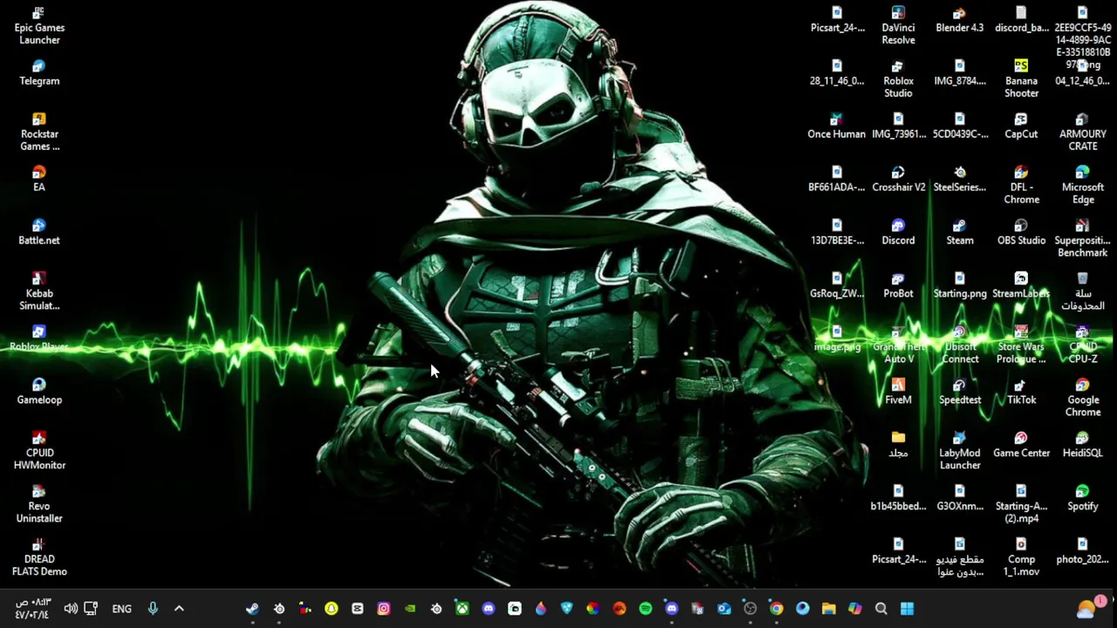Select the DaVinci Resolve desktop icon
1117x628 pixels.
coord(898,26)
